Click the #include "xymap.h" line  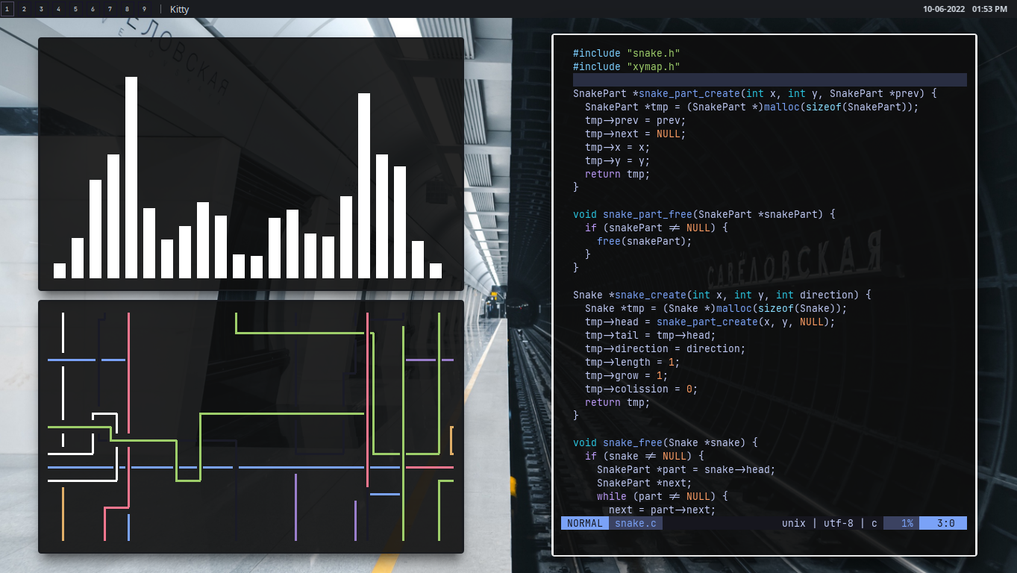click(627, 66)
